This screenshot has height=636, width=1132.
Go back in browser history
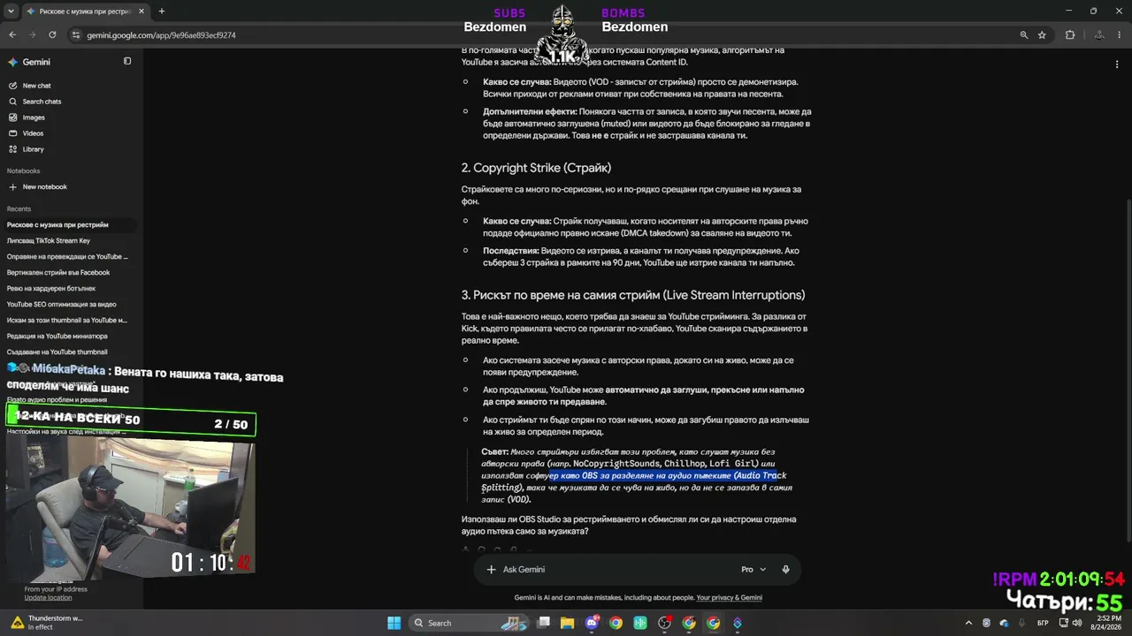pyautogui.click(x=12, y=35)
